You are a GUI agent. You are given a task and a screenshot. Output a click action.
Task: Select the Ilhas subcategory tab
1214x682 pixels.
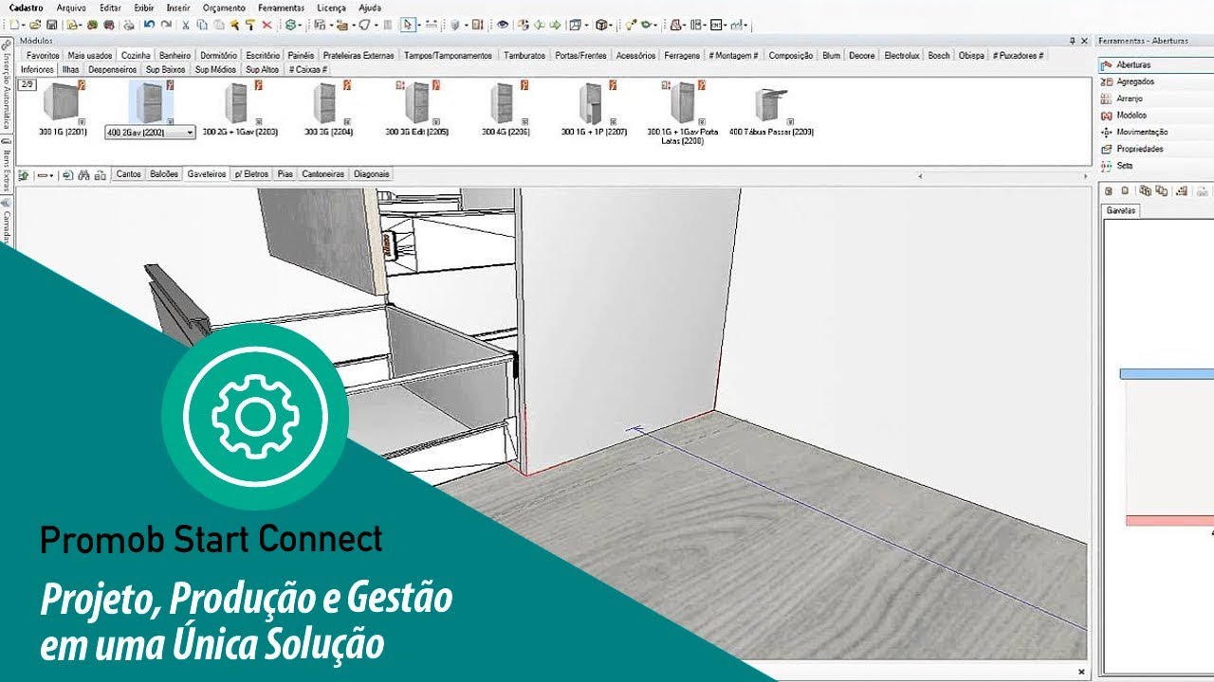pos(71,70)
